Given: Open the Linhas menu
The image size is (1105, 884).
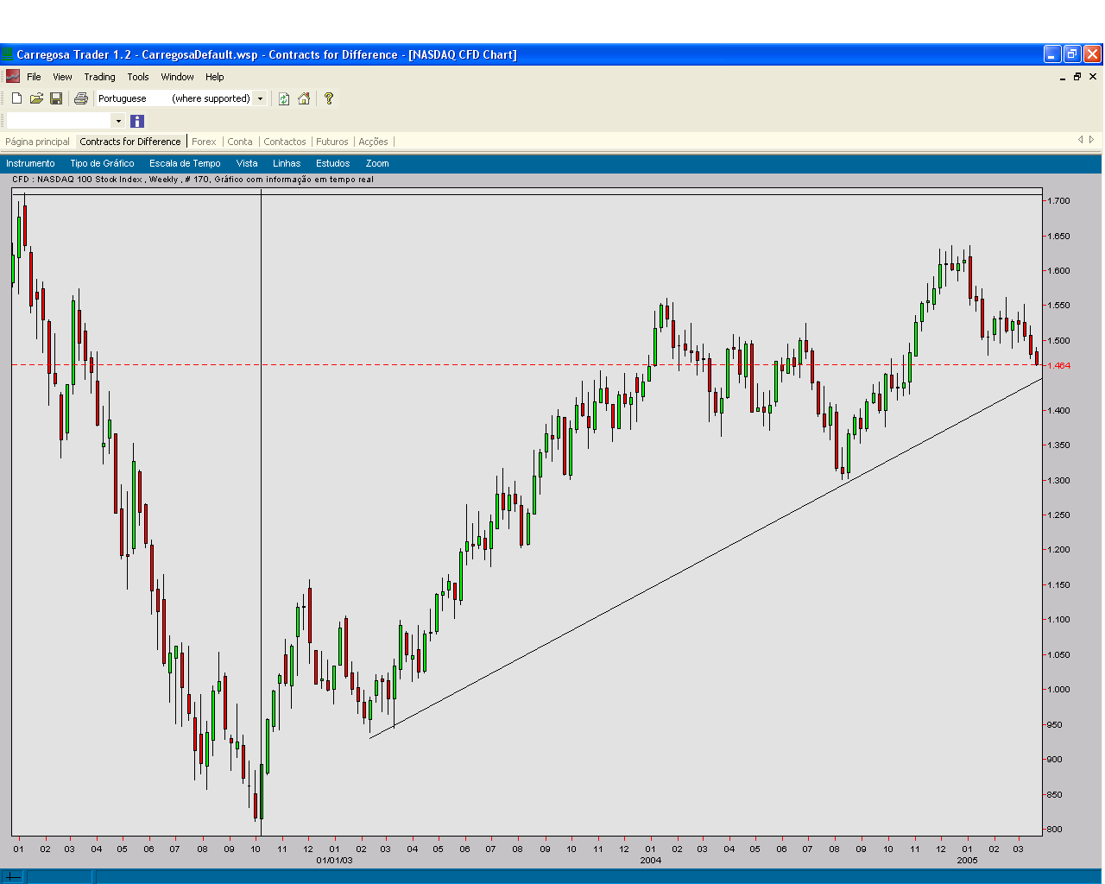Looking at the screenshot, I should [286, 163].
